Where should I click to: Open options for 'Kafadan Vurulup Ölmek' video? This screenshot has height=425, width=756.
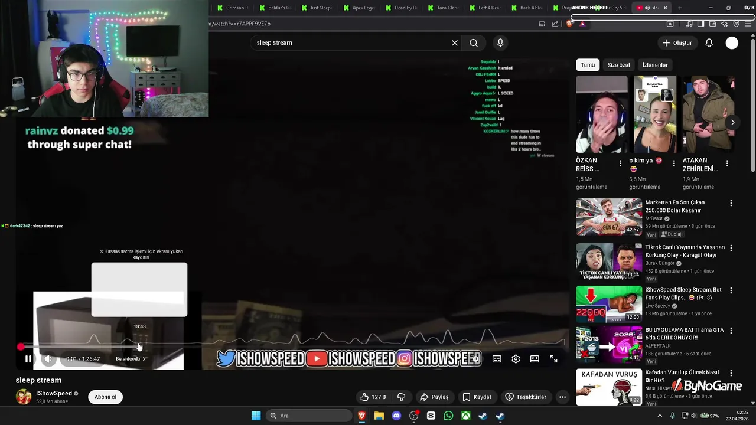731,373
